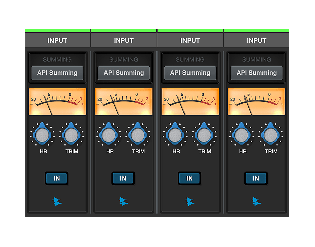
Task: Click the TRIM text label on third channel
Action: (204, 151)
